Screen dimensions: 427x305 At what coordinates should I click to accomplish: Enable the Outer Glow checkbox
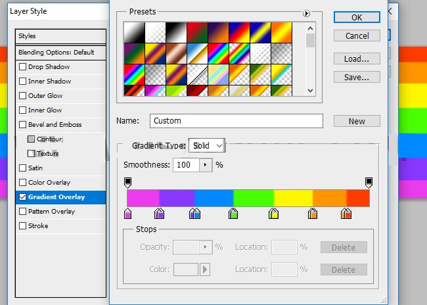click(x=22, y=95)
